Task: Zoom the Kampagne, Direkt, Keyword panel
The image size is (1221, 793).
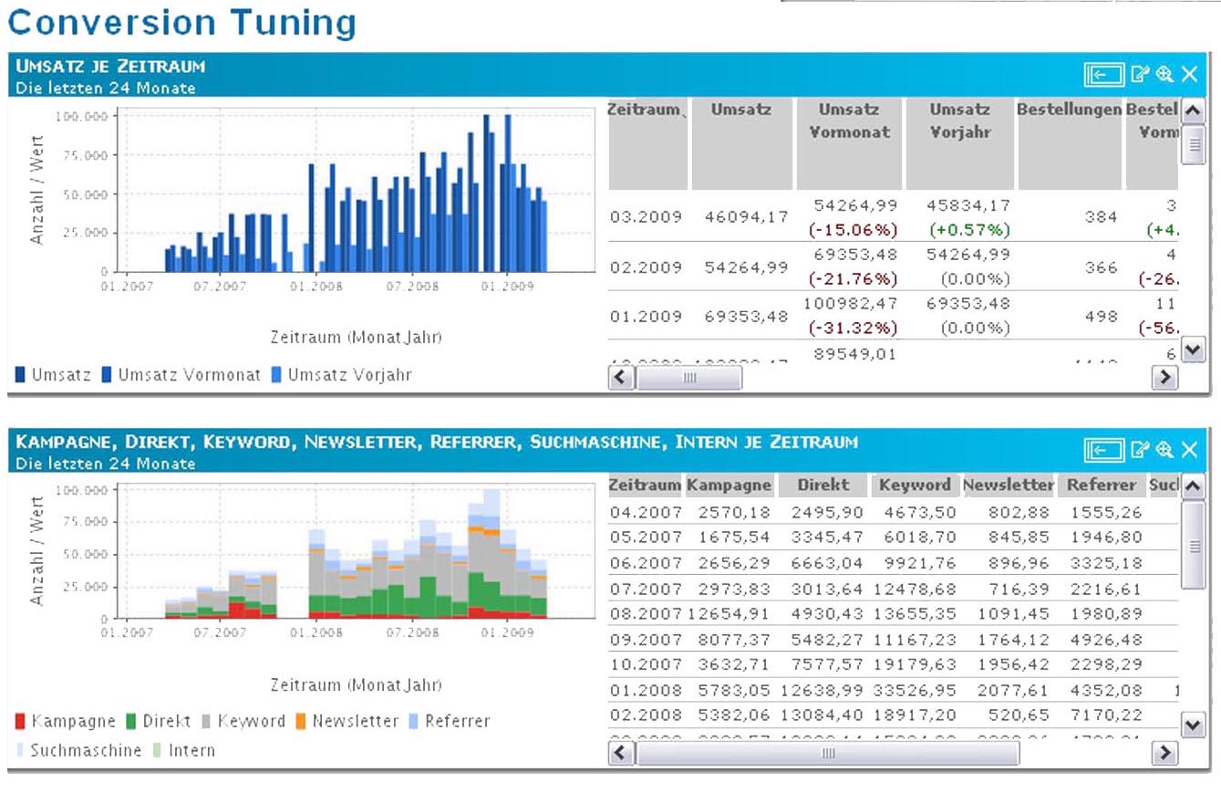Action: click(1164, 448)
